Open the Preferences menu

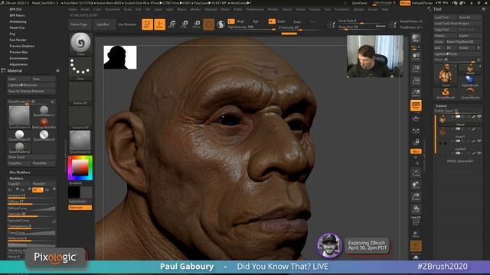tap(255, 9)
